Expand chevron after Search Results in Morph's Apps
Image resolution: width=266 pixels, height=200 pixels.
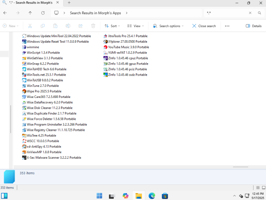point(126,13)
